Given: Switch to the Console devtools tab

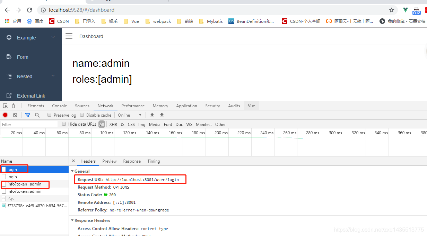Looking at the screenshot, I should tap(60, 106).
